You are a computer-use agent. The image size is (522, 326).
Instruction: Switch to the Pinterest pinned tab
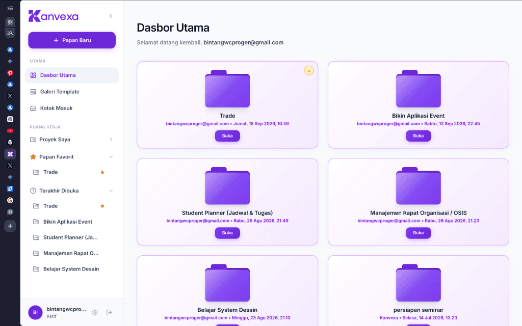pyautogui.click(x=10, y=73)
